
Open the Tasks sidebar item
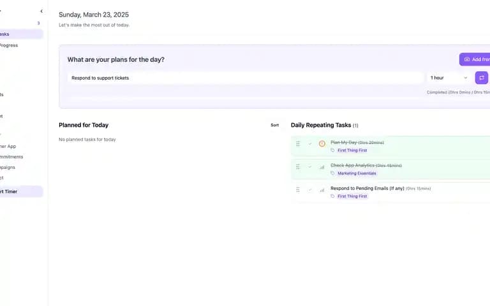point(20,34)
